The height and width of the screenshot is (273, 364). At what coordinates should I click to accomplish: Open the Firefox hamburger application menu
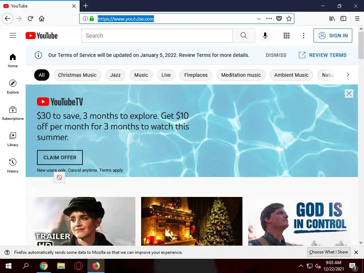(357, 18)
